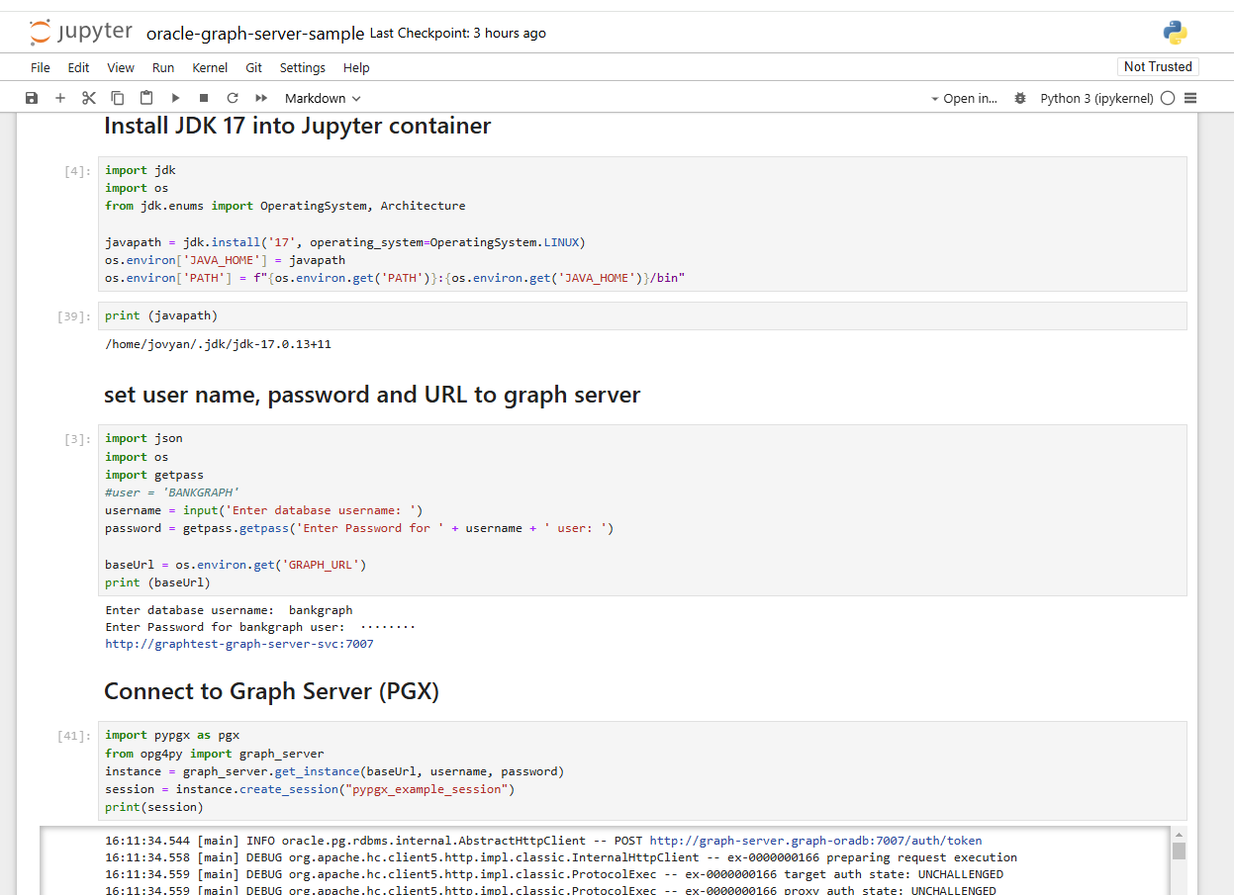1234x895 pixels.
Task: Check kernel activity via the status circle
Action: coord(1168,98)
